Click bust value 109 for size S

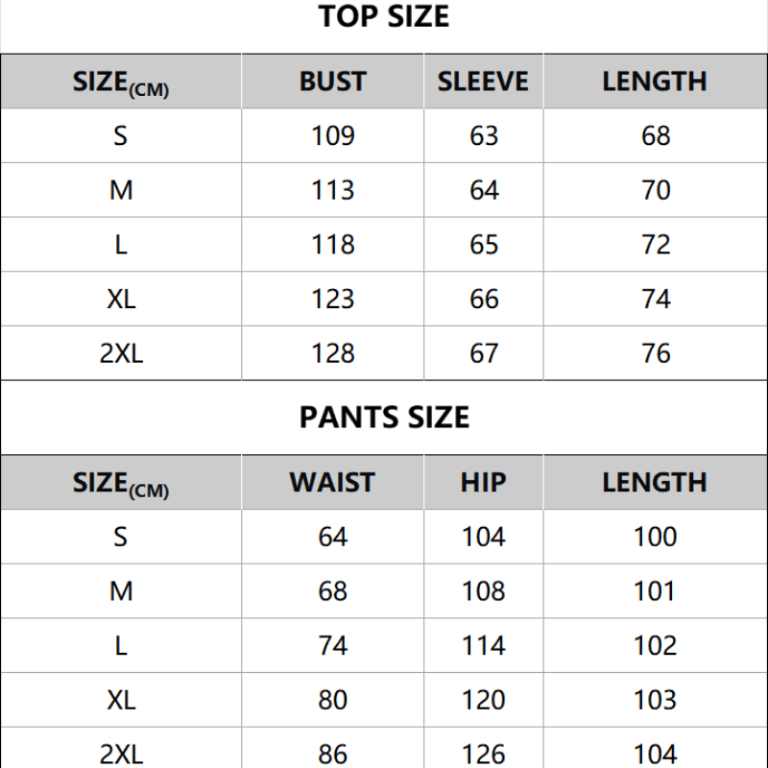click(332, 136)
